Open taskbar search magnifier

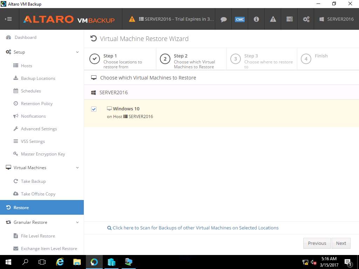(25, 262)
